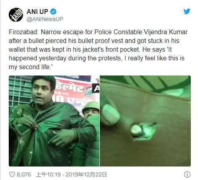Viewport: 198px width, 180px height.
Task: Open the tweet info icon
Action: click(187, 174)
